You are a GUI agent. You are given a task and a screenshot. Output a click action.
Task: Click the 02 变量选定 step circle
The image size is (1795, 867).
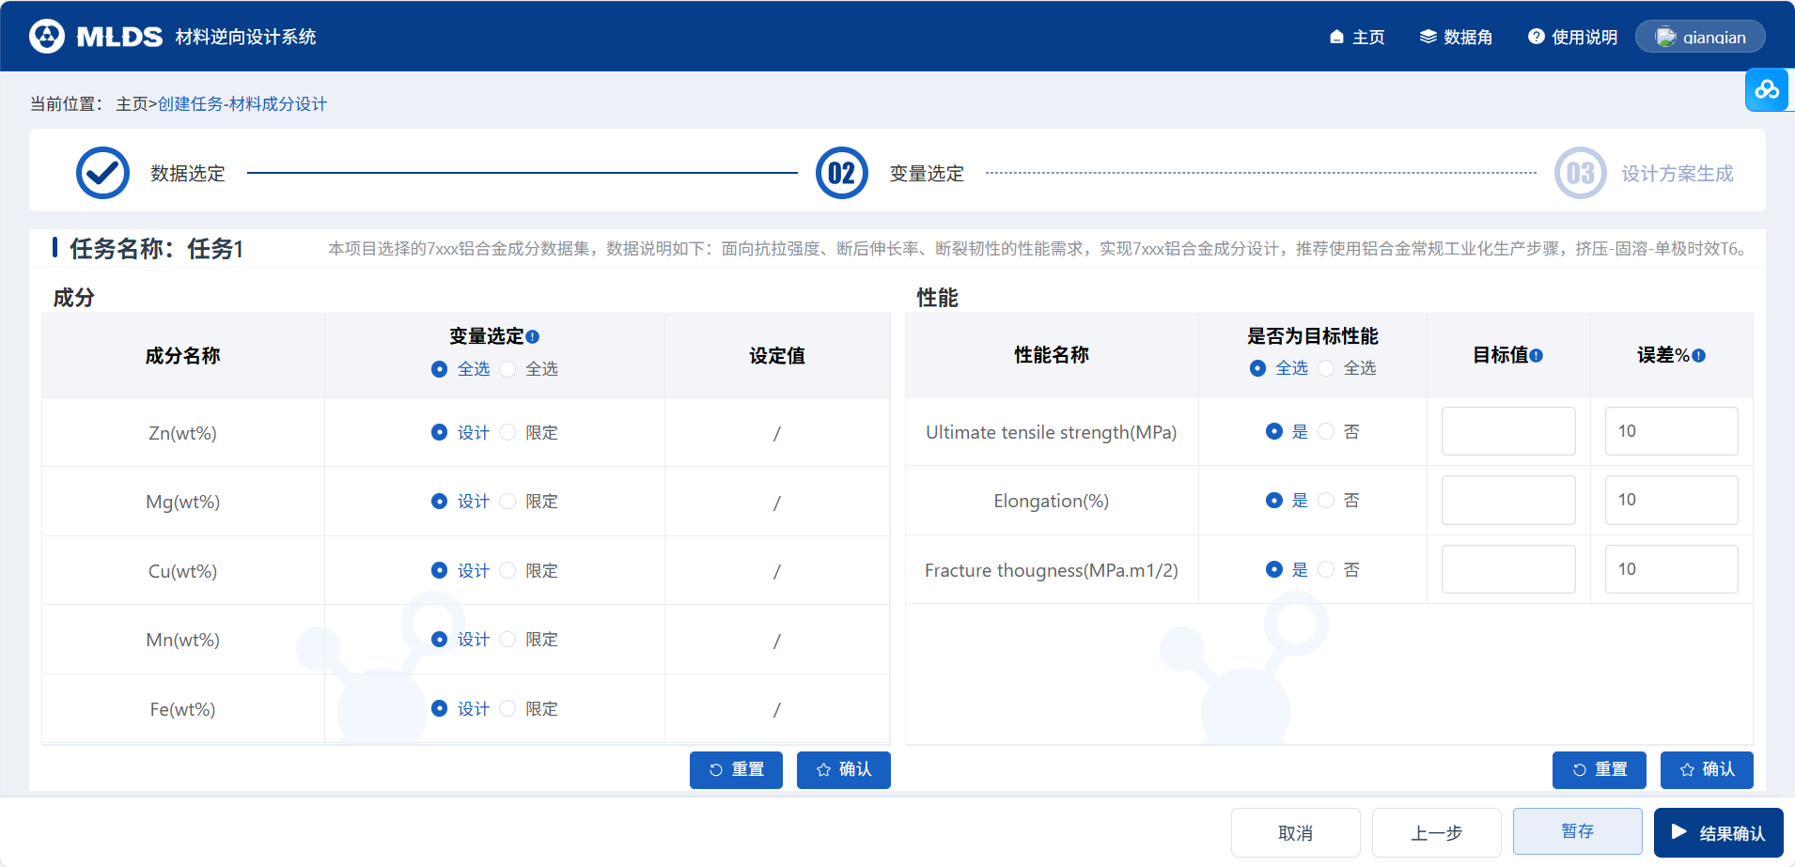click(x=841, y=173)
